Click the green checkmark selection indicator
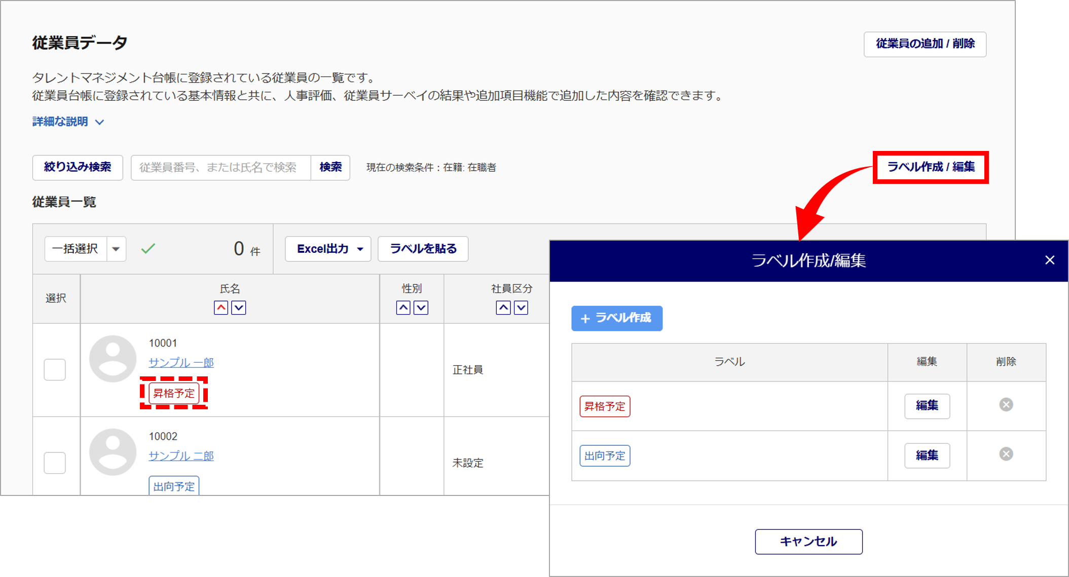The image size is (1069, 577). pos(148,249)
